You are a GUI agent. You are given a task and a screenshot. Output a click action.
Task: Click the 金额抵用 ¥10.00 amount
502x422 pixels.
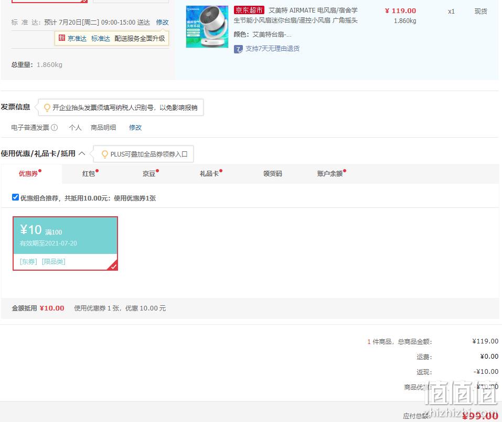(52, 308)
